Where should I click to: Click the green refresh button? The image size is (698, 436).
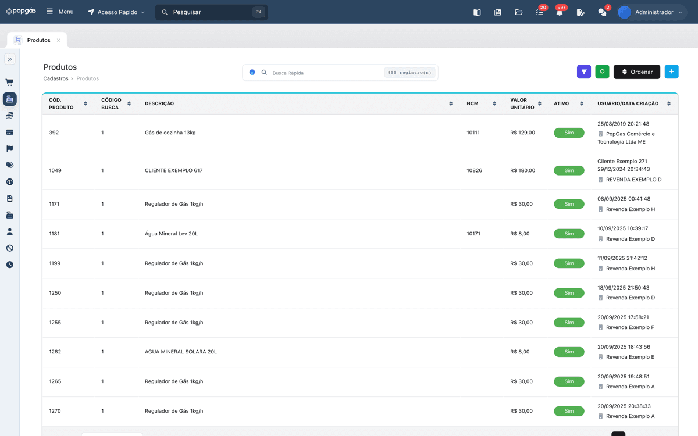(x=603, y=72)
